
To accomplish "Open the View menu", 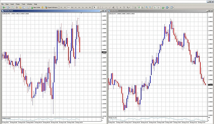I will click(x=7, y=4).
